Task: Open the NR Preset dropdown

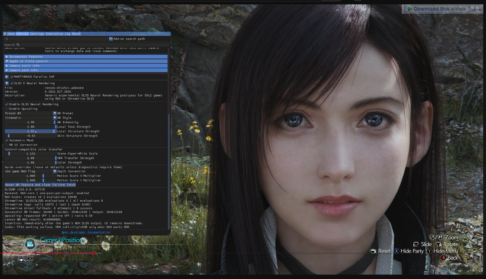Action: coord(30,113)
